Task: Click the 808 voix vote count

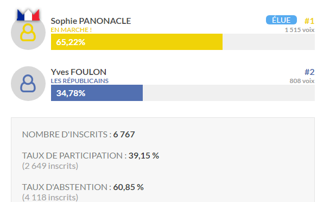Action: tap(302, 81)
